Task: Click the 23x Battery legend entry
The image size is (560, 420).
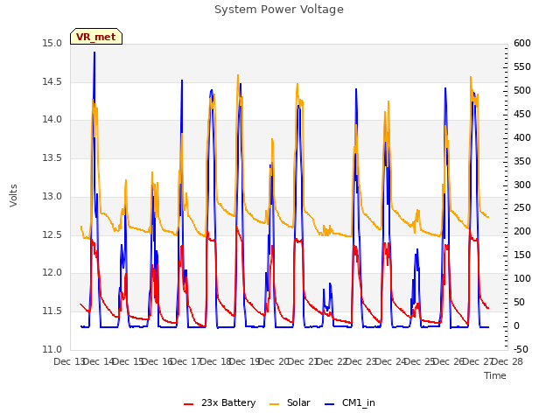Action: point(220,402)
